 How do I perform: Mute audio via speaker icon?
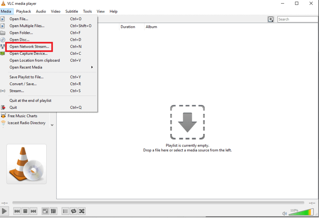coord(284,213)
